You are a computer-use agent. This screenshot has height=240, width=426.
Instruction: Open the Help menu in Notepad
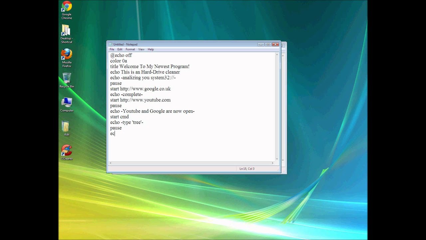click(x=151, y=49)
